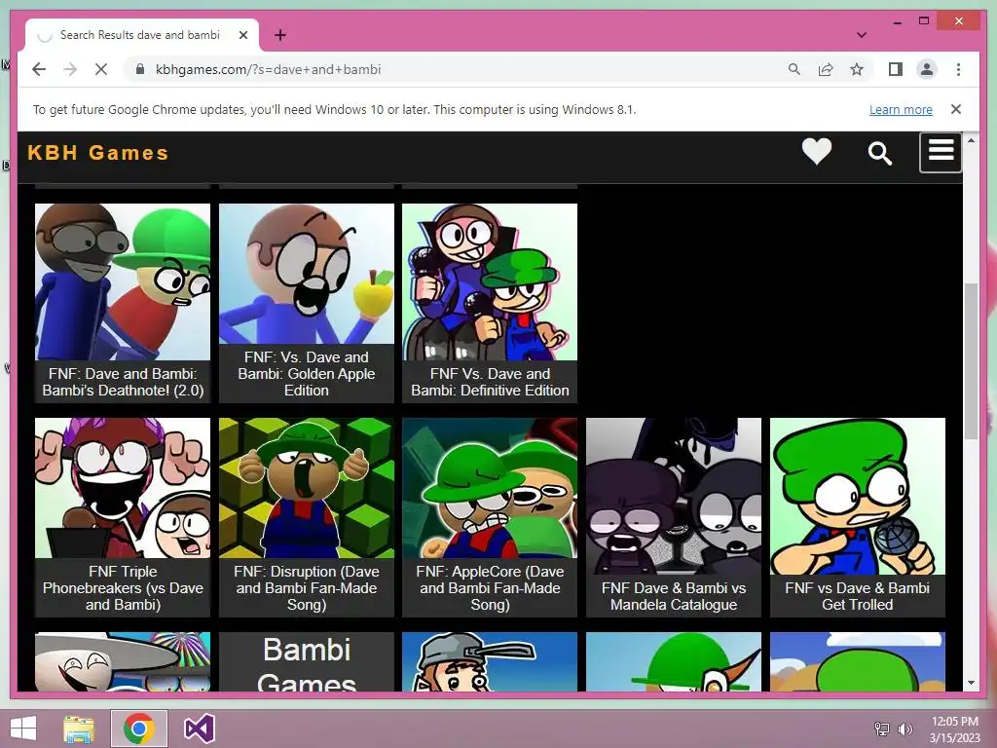Screen dimensions: 997x748
Task: Open FNF: Vs. Dave and Bambi: Golden Apple Edition
Action: (307, 303)
